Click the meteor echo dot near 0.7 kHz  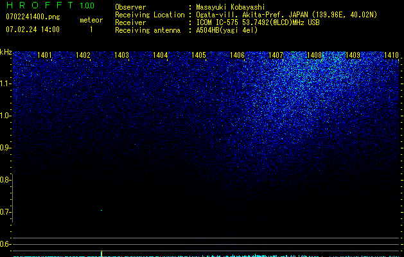pos(101,211)
